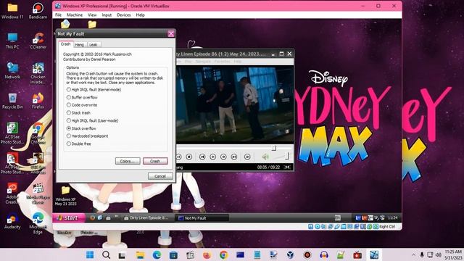This screenshot has height=261, width=464.
Task: Select the Code overwrite radio option
Action: click(x=82, y=104)
